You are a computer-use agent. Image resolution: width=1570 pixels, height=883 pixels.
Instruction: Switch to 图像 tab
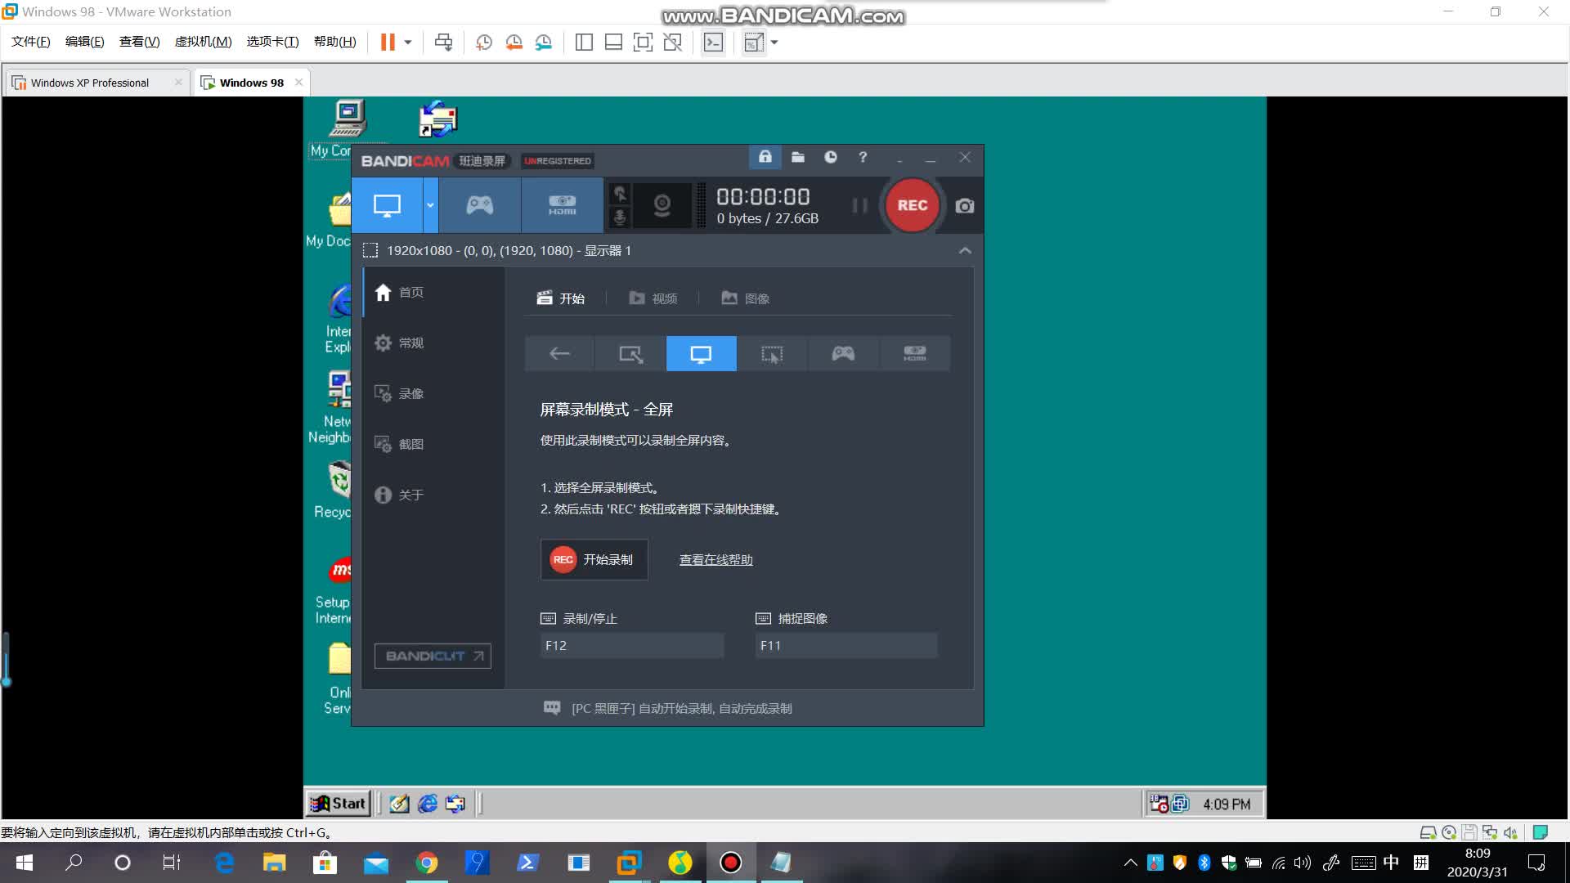tap(746, 298)
